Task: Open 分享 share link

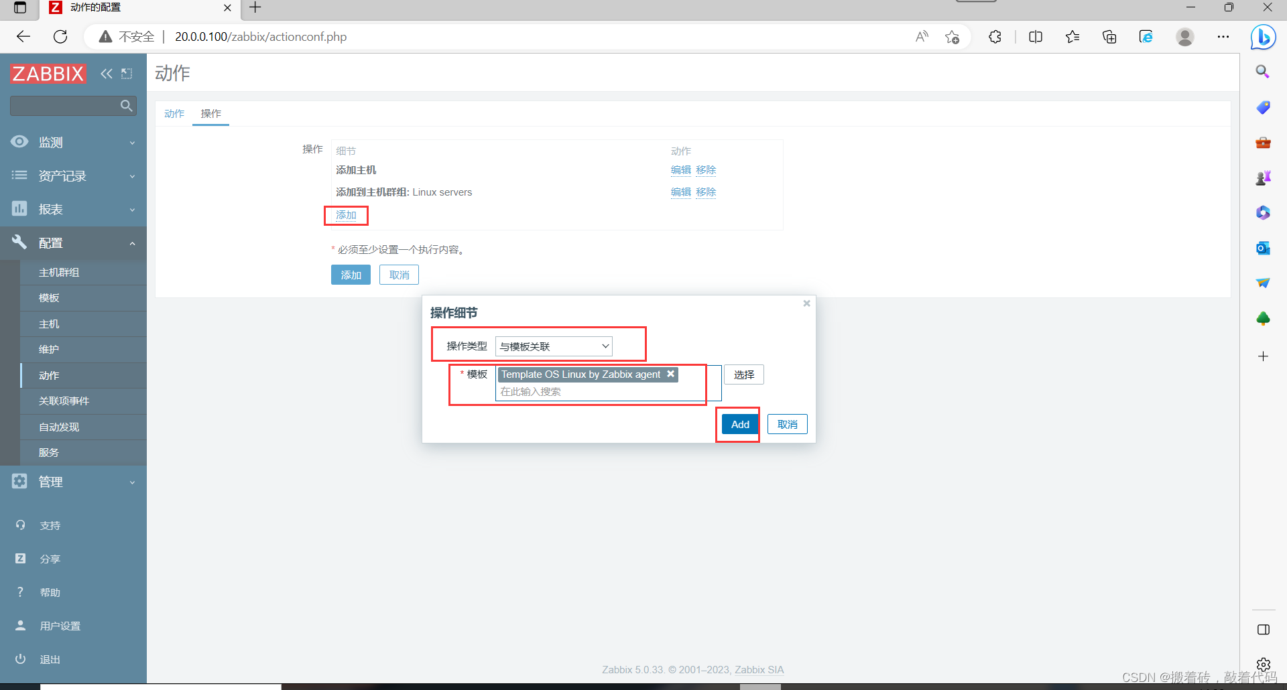Action: (50, 559)
